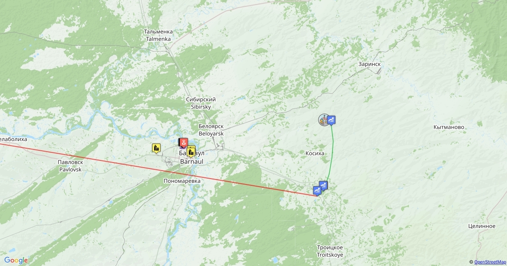507x266 pixels.
Task: Click the Кытманово town label
Action: (449, 127)
